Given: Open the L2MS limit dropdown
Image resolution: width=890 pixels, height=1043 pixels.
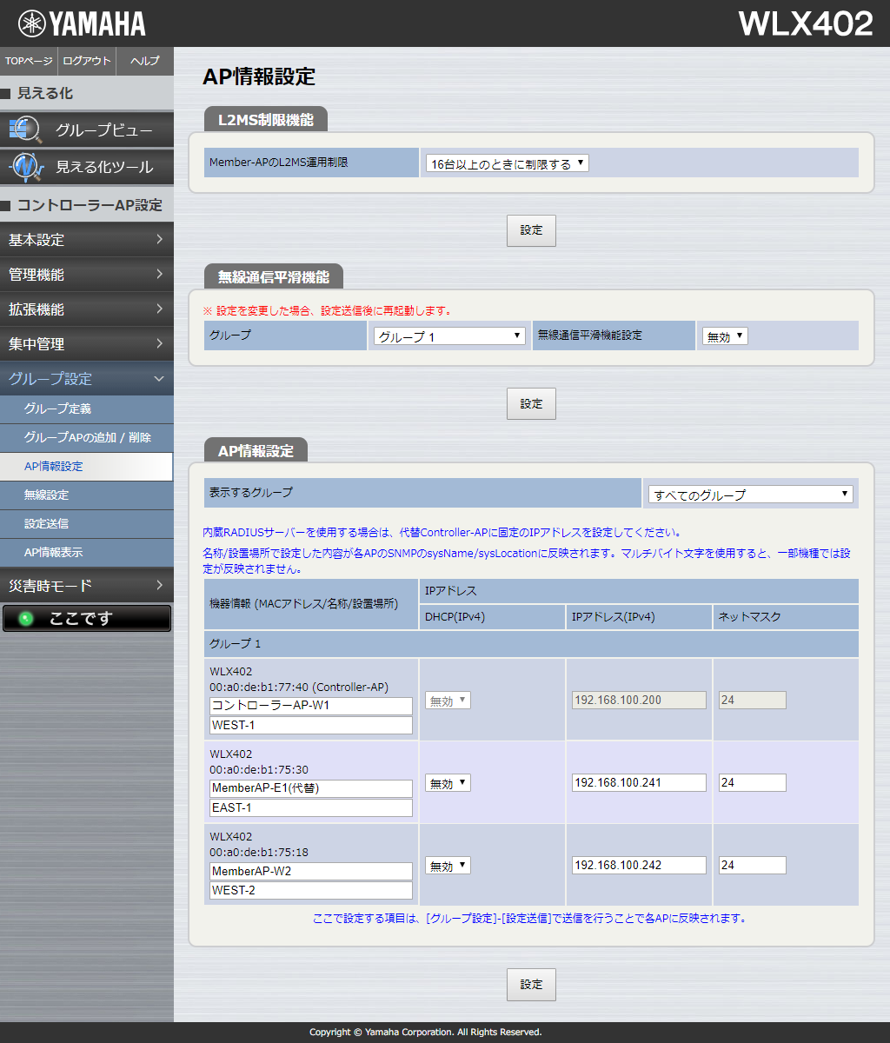Looking at the screenshot, I should 507,163.
